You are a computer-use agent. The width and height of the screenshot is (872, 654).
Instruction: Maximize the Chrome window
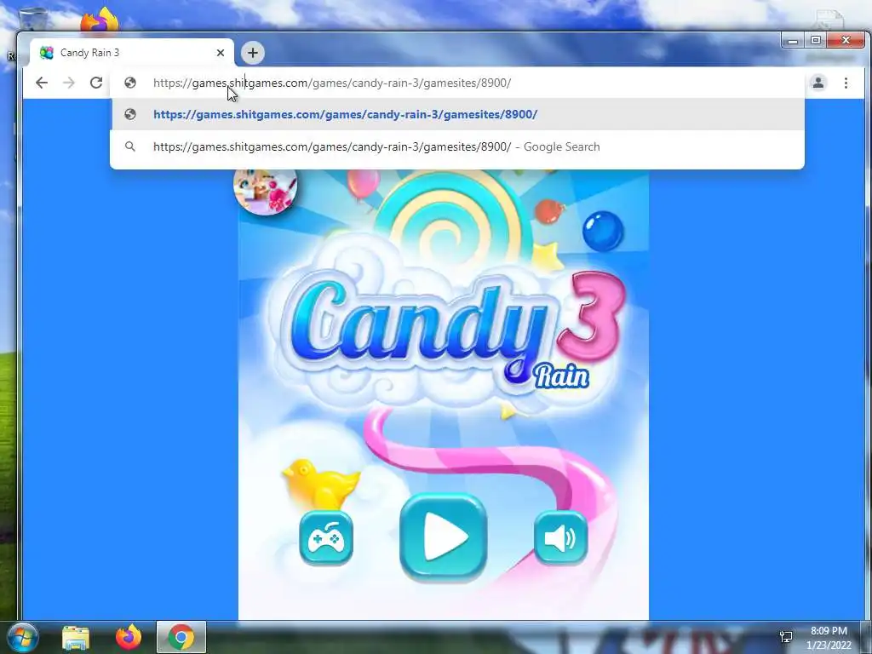(x=816, y=41)
